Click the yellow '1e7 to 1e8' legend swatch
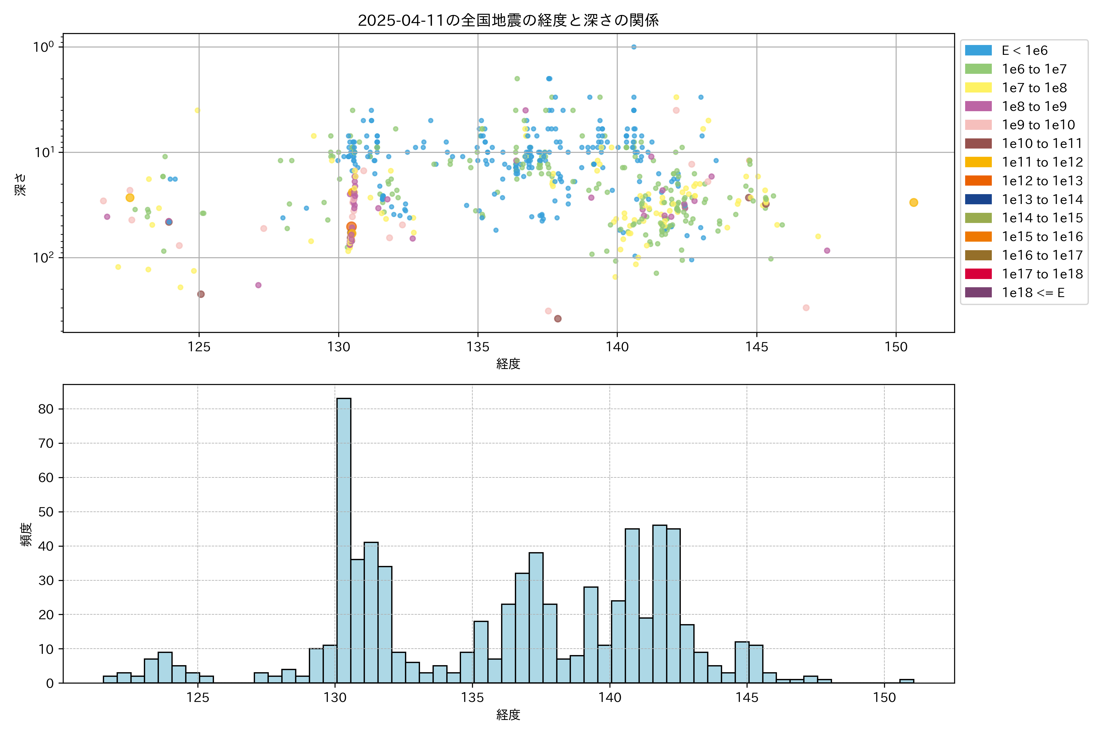The image size is (1102, 735). pyautogui.click(x=978, y=88)
